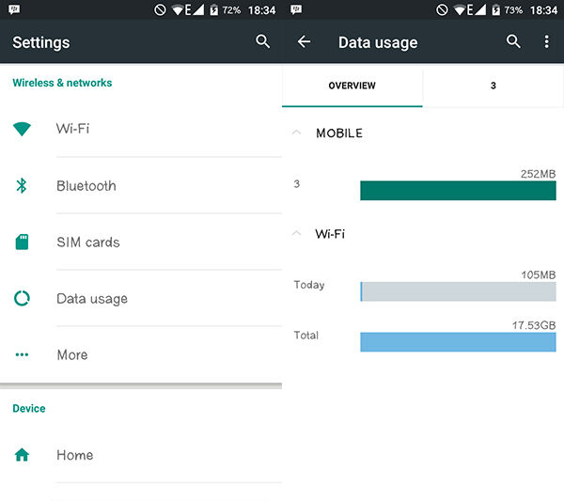Tap the 252MB value label
Image resolution: width=564 pixels, height=501 pixels.
coord(538,174)
